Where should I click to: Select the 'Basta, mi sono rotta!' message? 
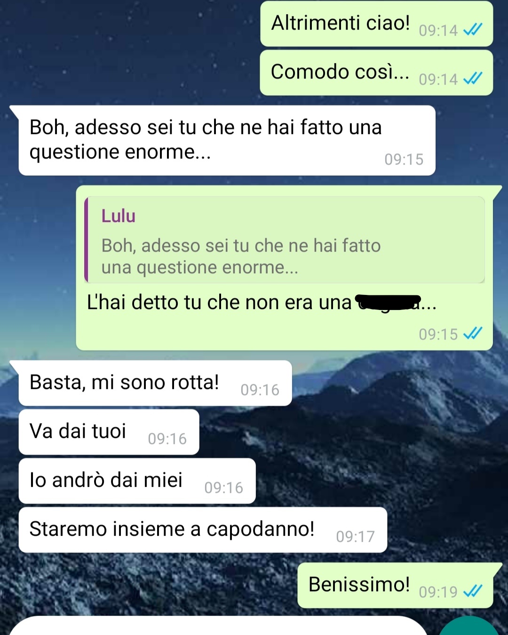point(155,383)
